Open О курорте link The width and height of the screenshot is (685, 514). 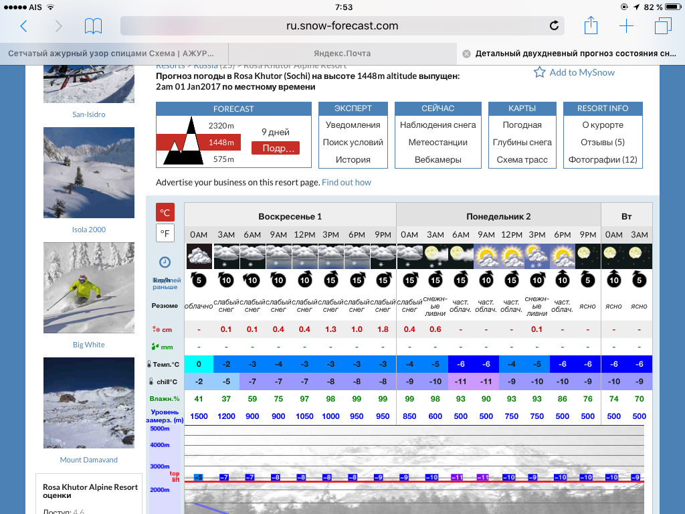click(603, 125)
